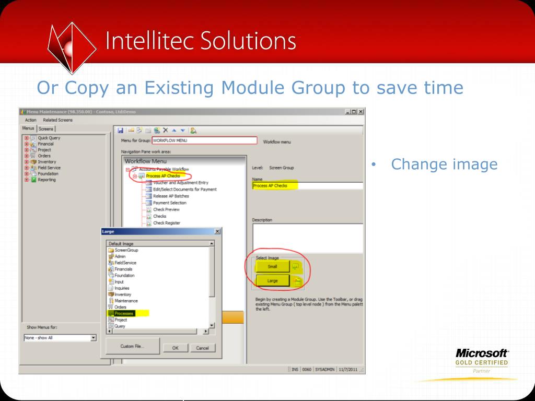Close the Large dialog with X
The image size is (535, 401).
(217, 231)
